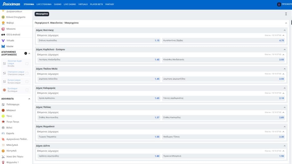Image resolution: width=292 pixels, height=164 pixels.
Task: Click the Missions target icon
Action: (3, 29)
